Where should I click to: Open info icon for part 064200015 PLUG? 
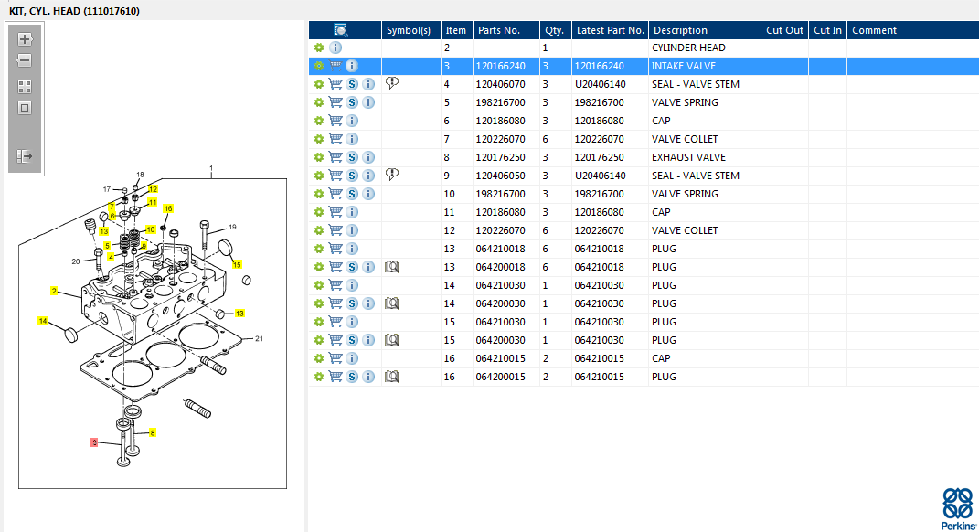pos(368,377)
